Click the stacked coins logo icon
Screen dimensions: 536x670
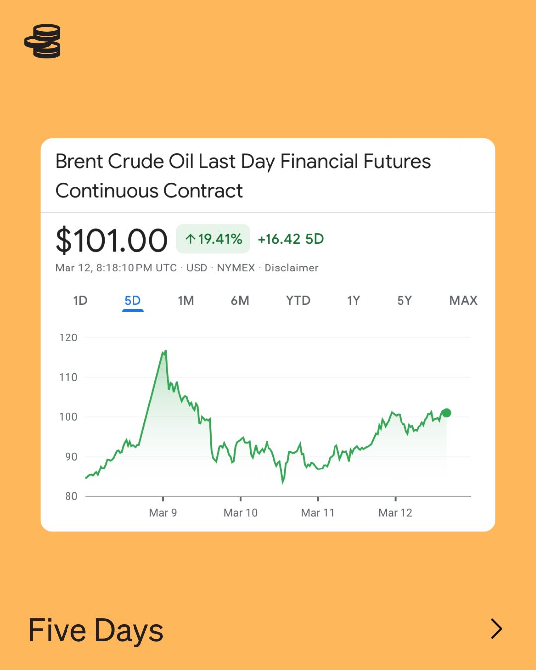click(43, 41)
